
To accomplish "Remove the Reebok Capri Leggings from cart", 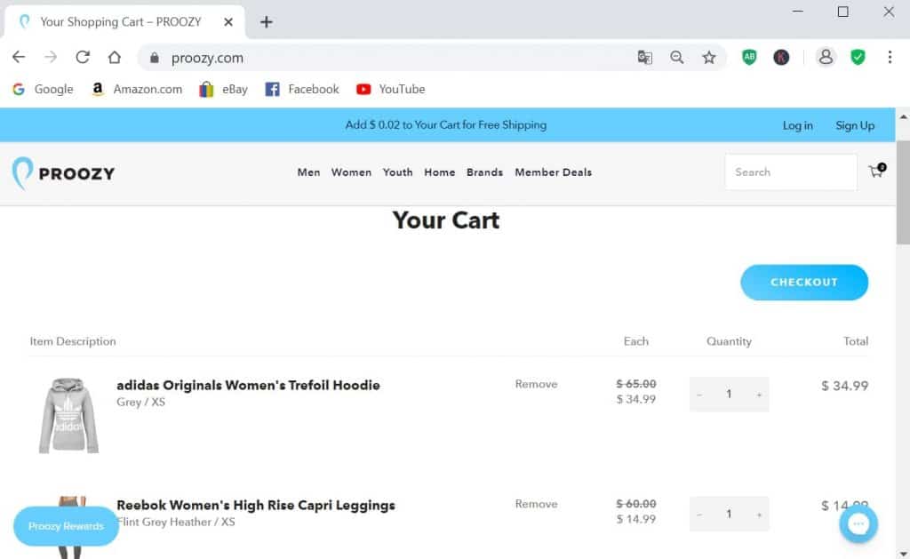I will [536, 505].
